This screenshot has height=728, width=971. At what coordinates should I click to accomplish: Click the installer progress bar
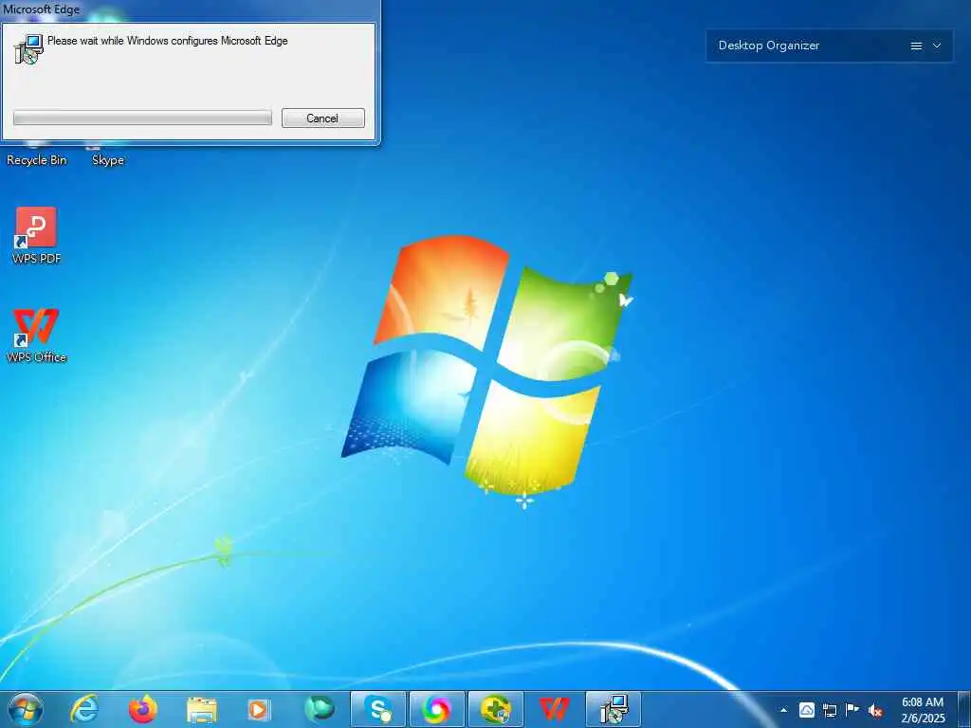click(x=142, y=118)
